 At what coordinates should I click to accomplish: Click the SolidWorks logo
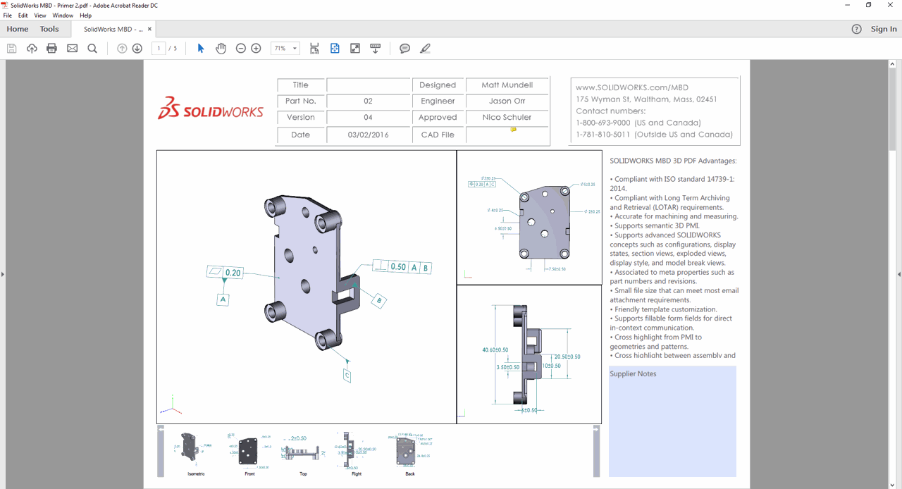point(210,109)
